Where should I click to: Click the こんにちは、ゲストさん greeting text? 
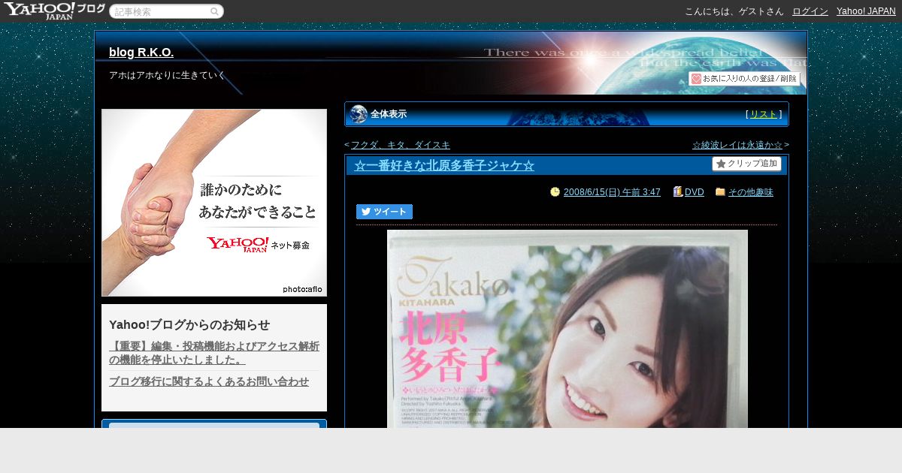pyautogui.click(x=734, y=11)
